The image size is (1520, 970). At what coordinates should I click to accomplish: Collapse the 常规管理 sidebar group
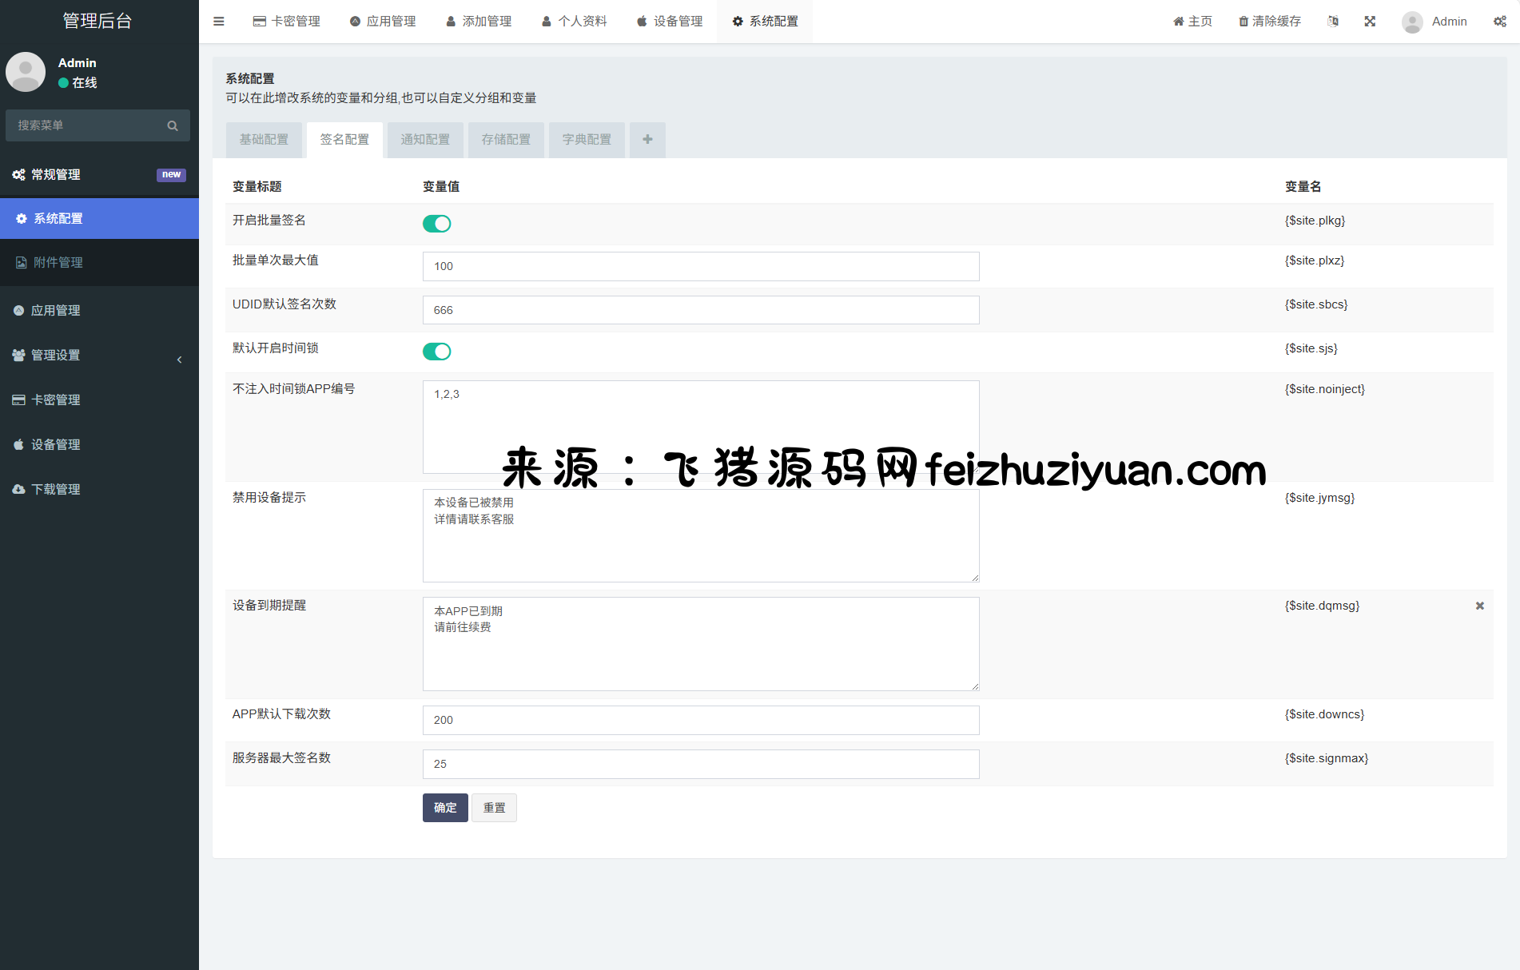coord(99,175)
